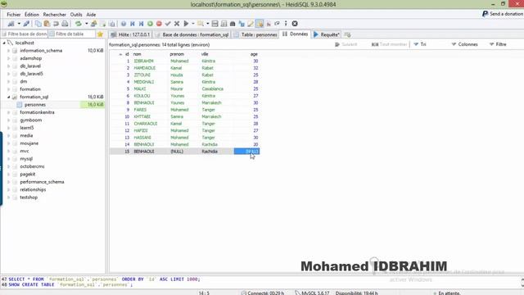
Task: Go to first row icon
Action: point(133,24)
